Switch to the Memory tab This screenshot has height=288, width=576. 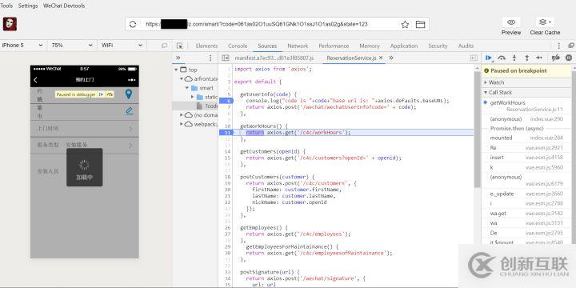pos(369,46)
